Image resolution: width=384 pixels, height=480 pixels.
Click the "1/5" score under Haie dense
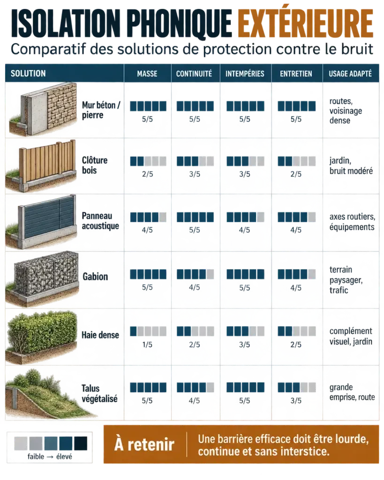point(147,345)
